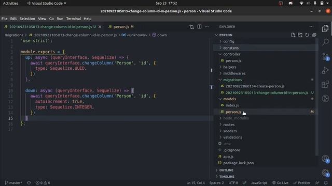Open the Go menu
Image resolution: width=332 pixels, height=186 pixels.
pyautogui.click(x=51, y=19)
